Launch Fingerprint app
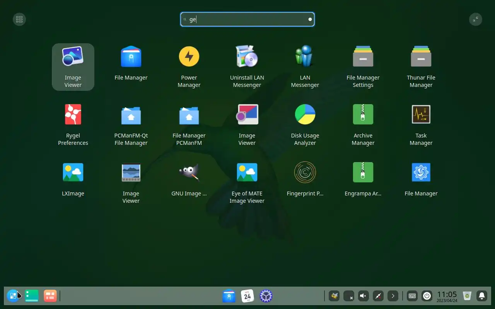This screenshot has height=309, width=495. point(305,180)
